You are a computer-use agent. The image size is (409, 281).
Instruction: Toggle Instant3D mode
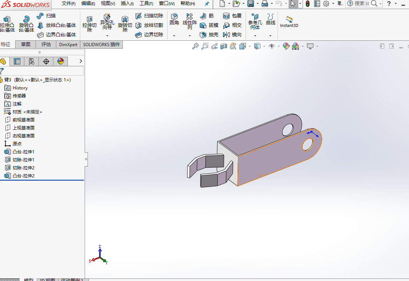[x=289, y=22]
